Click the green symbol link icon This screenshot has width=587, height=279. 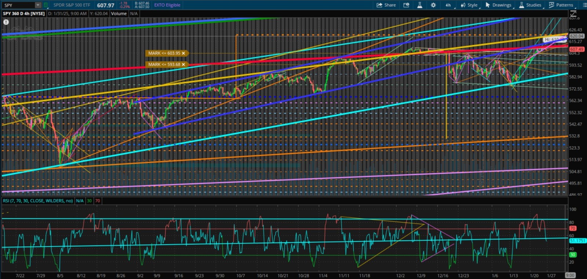pos(46,5)
